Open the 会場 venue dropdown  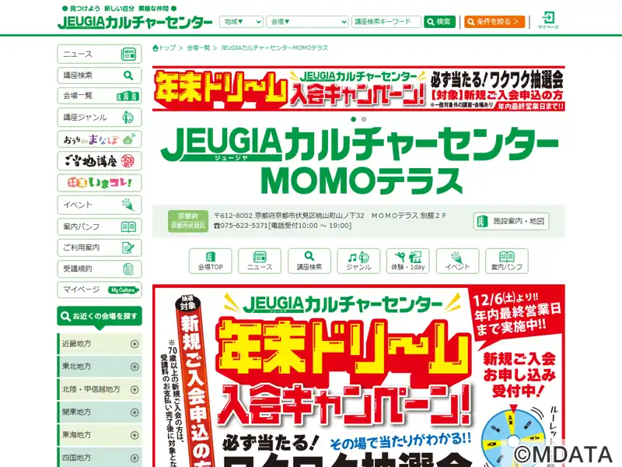click(x=307, y=22)
